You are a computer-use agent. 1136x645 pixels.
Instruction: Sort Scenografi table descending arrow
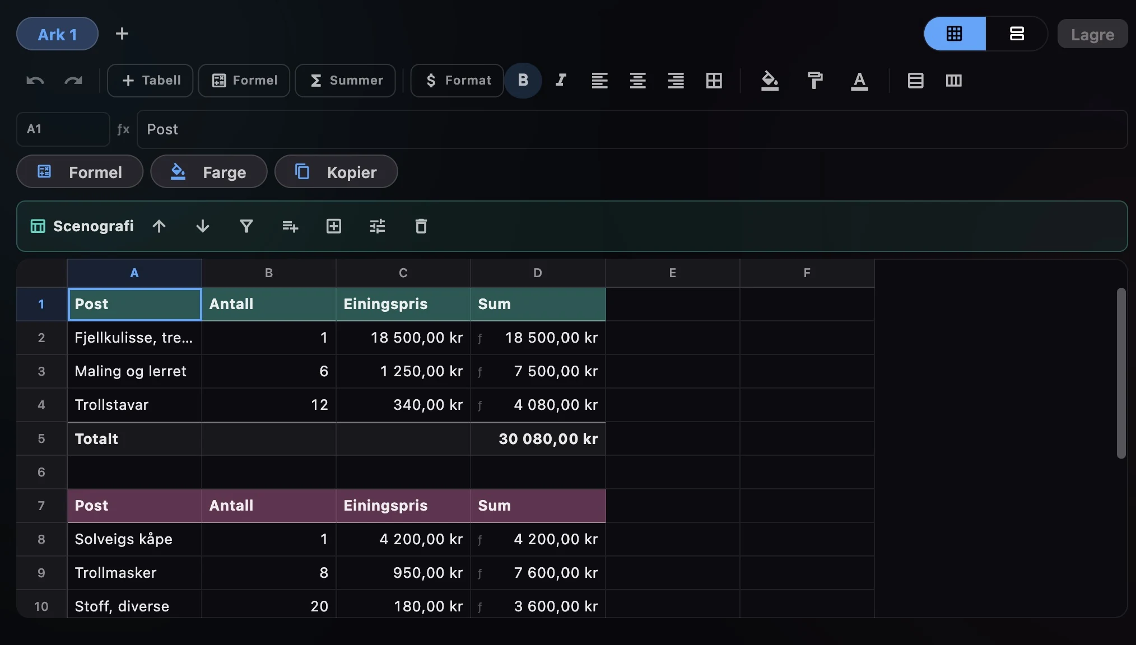203,226
